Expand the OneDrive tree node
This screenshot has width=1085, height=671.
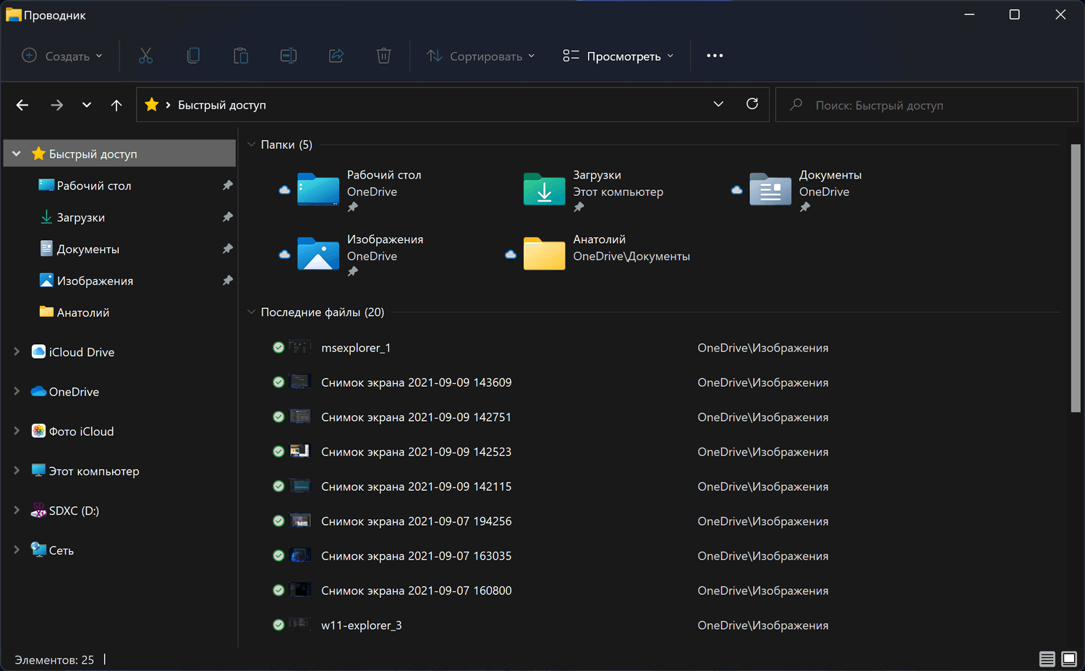tap(17, 391)
